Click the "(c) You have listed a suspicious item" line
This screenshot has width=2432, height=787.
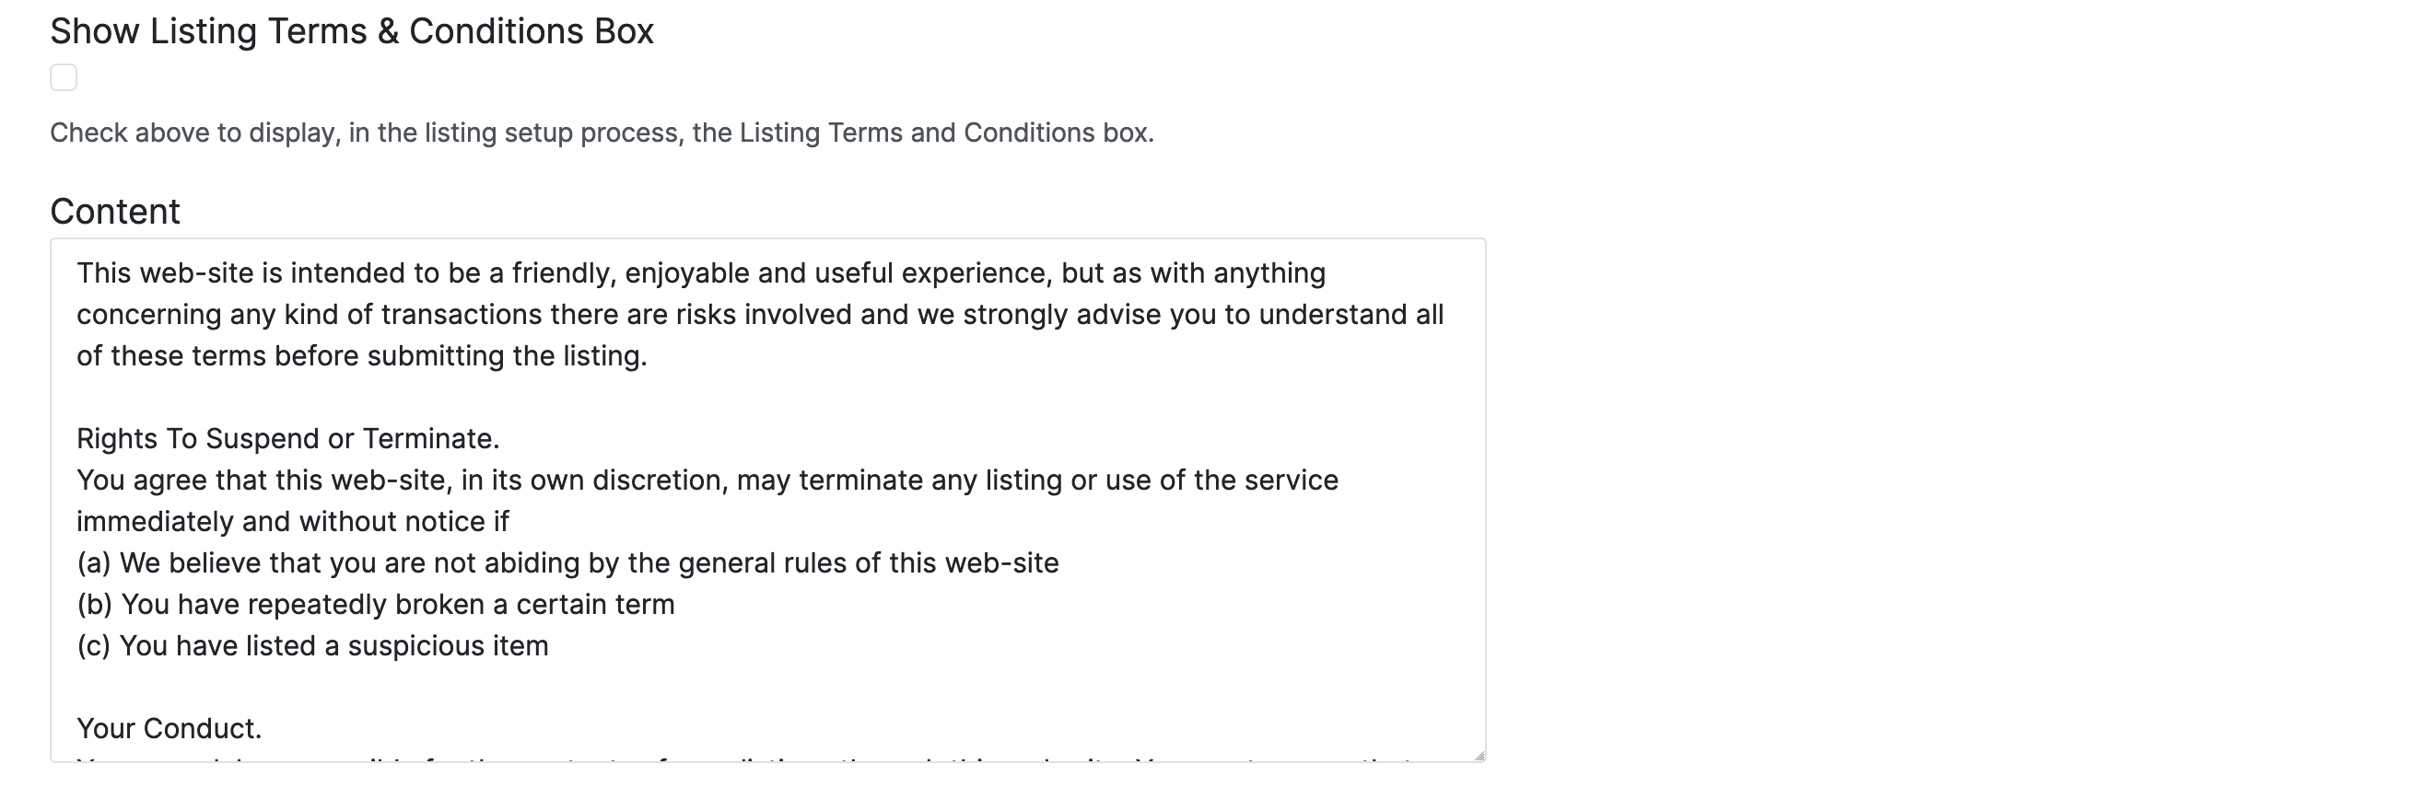(312, 646)
